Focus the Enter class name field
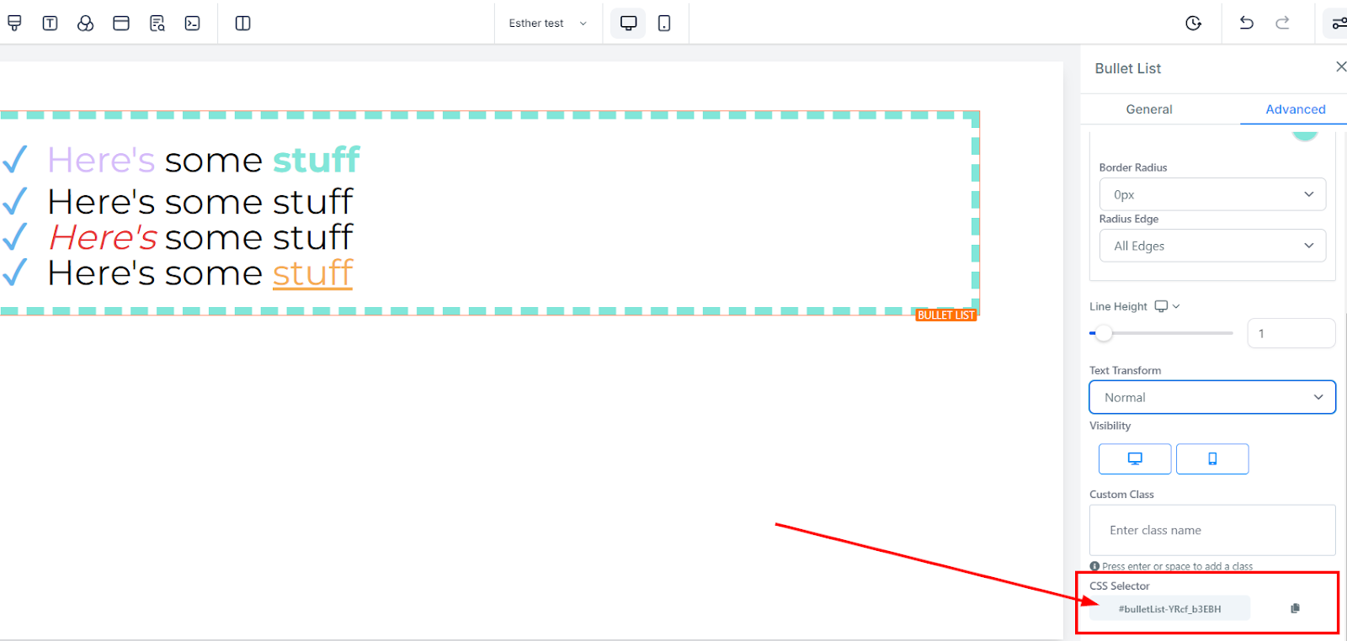The width and height of the screenshot is (1347, 641). pos(1212,530)
